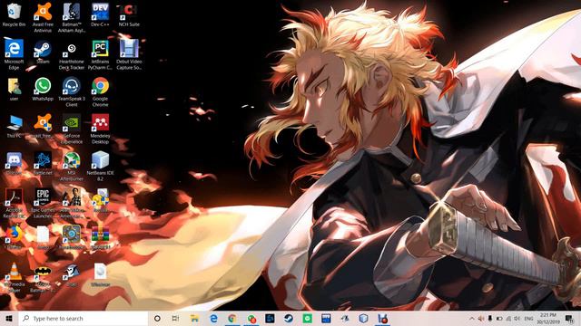Viewport: 581px width, 326px height.
Task: Open Acrobat Reader DC desktop shortcut
Action: [14, 203]
